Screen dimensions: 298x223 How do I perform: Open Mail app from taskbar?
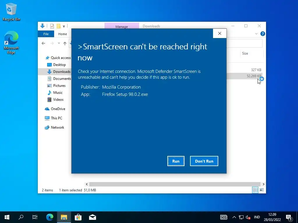click(92, 217)
